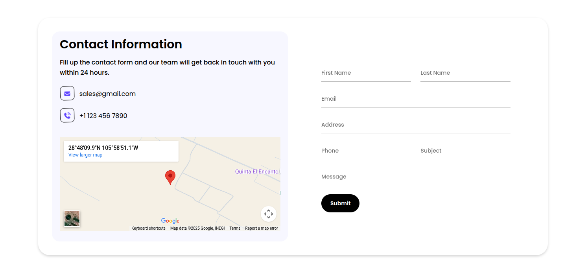Click the Message text field

[416, 177]
